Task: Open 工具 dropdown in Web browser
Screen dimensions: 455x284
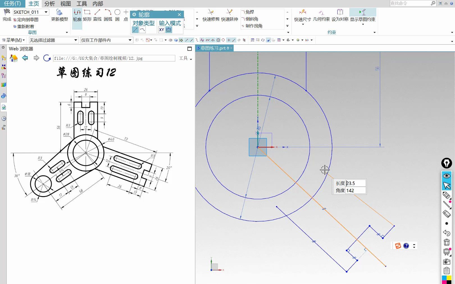Action: click(185, 58)
